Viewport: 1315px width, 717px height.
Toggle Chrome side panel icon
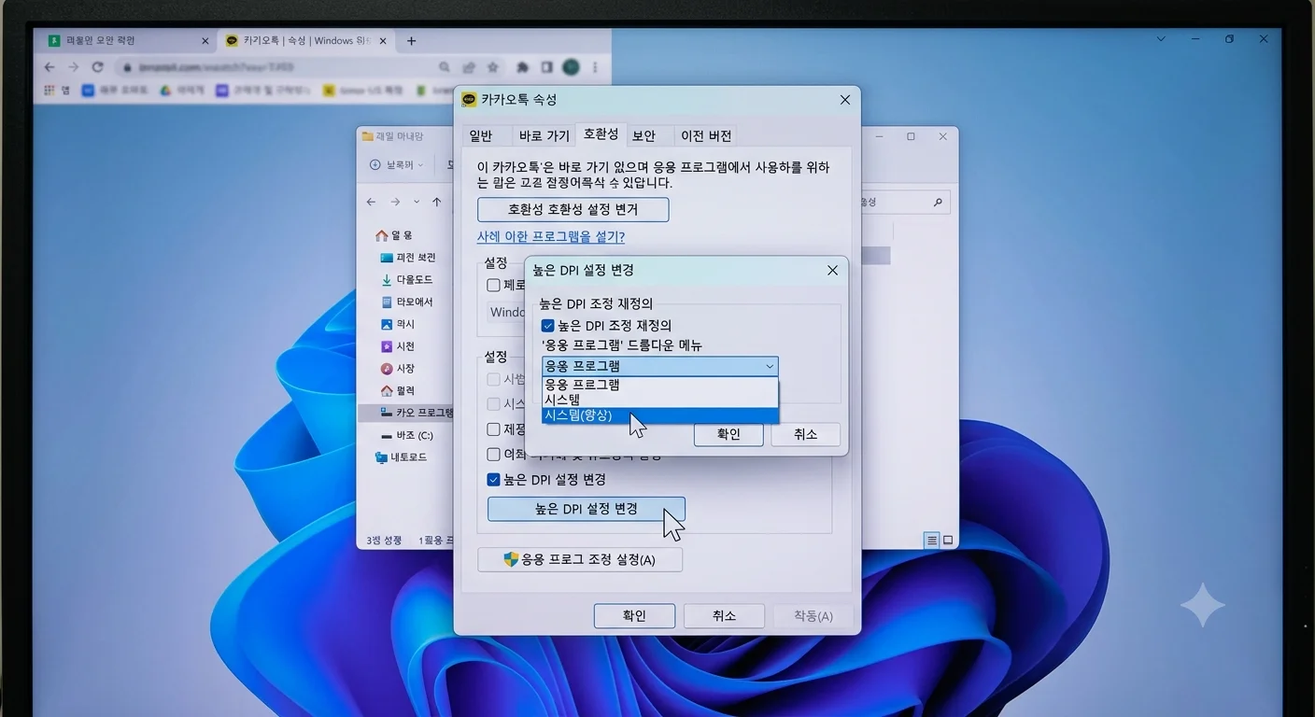point(546,67)
